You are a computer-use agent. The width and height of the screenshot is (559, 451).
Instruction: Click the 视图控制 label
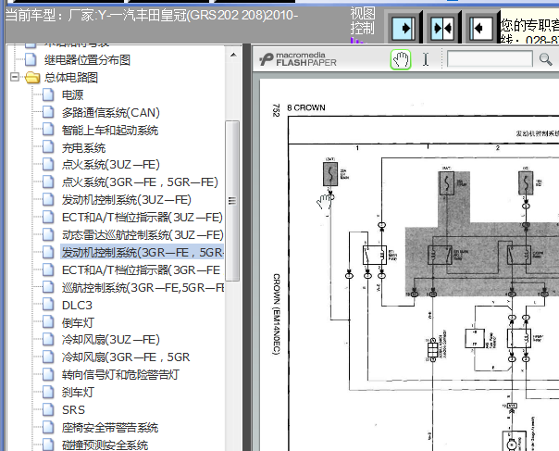point(363,20)
